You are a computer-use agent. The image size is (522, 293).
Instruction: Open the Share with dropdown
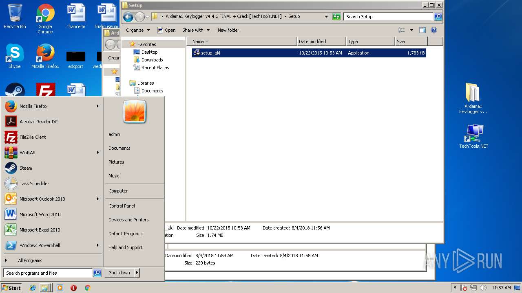point(196,30)
